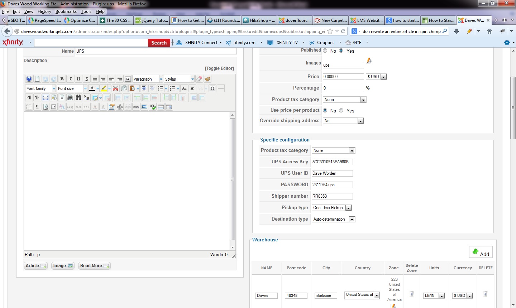Click the Read More button
This screenshot has width=516, height=308.
[94, 266]
